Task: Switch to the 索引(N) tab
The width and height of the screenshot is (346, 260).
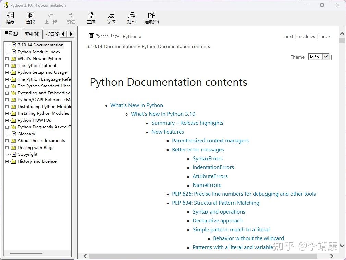Action: click(32, 33)
